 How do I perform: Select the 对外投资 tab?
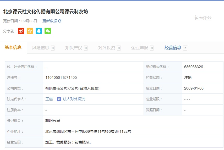(x=107, y=48)
